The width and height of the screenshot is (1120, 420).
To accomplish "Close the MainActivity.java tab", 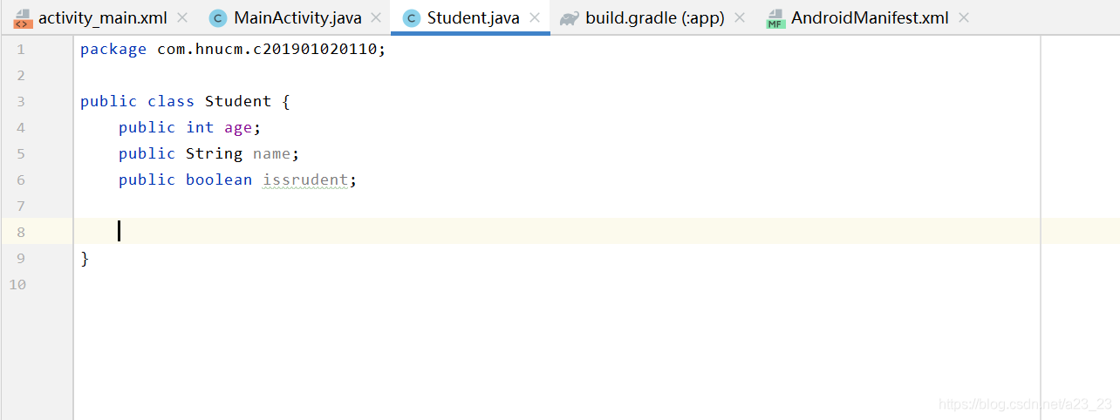I will pyautogui.click(x=376, y=18).
